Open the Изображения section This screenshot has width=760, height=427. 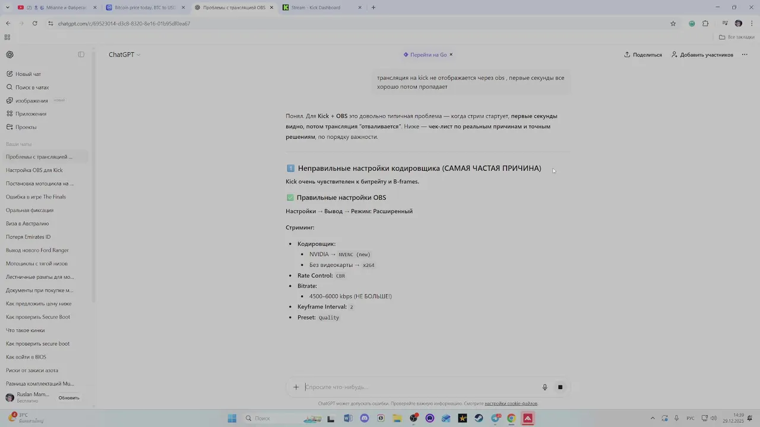pyautogui.click(x=46, y=101)
